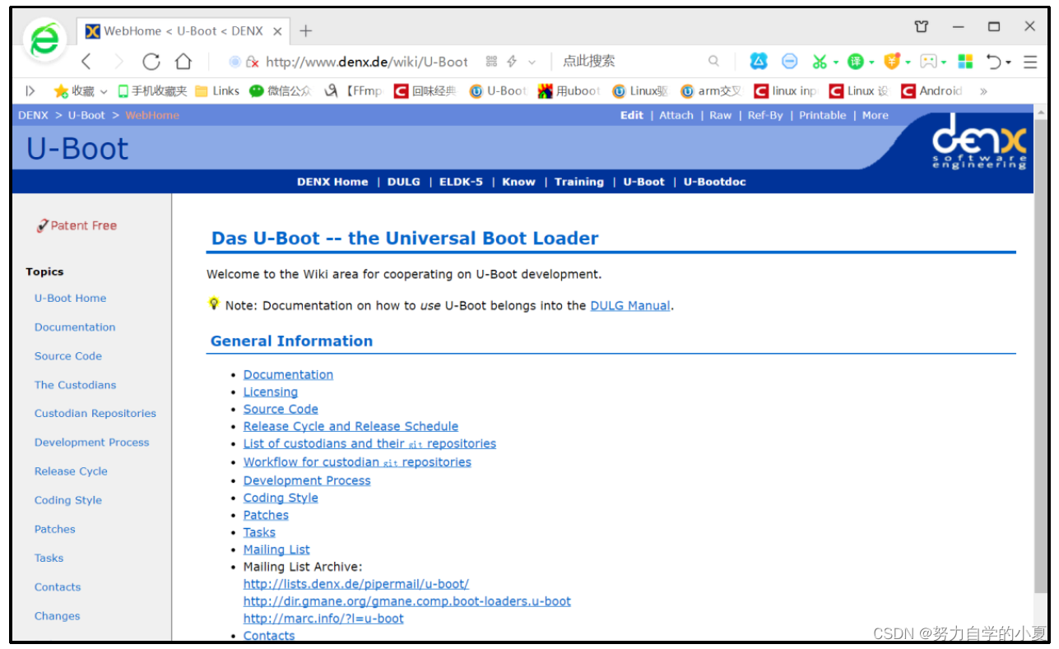Open U-Boot Home in sidebar topics

point(70,298)
